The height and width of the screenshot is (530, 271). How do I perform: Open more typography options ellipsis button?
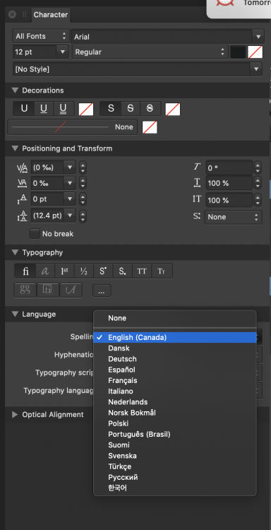(x=102, y=290)
